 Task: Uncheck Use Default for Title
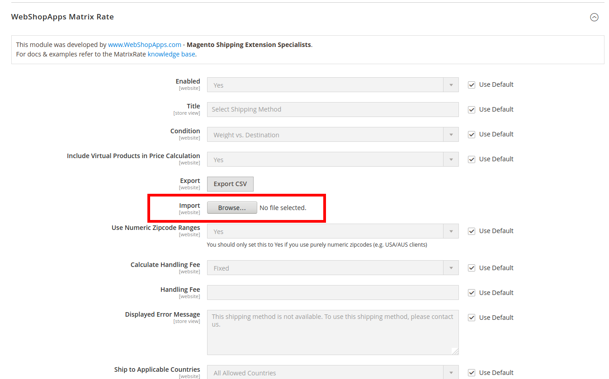(x=472, y=110)
